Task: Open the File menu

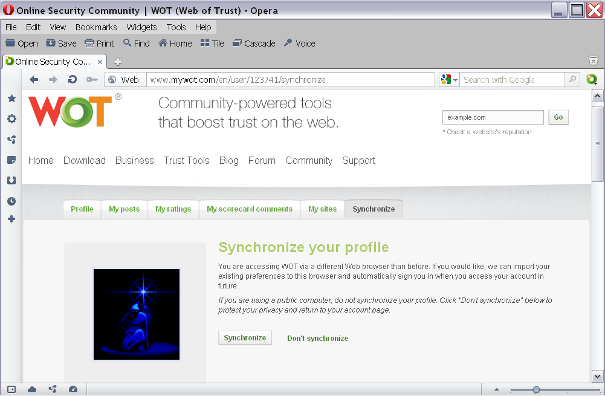Action: pos(11,27)
